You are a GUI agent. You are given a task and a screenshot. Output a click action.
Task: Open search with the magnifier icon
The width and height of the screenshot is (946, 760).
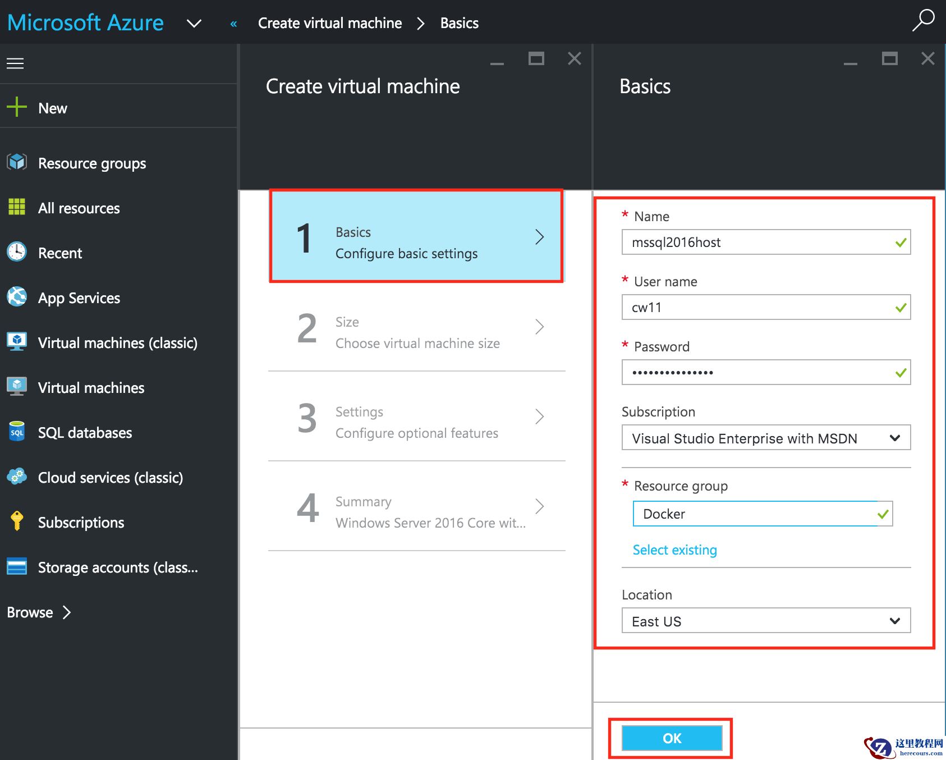tap(923, 20)
